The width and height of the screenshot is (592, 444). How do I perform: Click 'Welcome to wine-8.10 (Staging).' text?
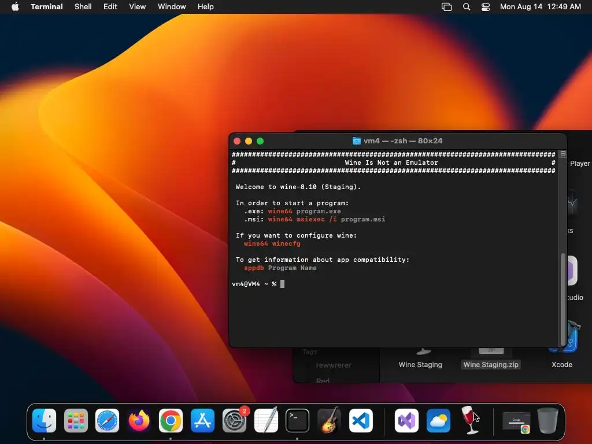(x=298, y=187)
